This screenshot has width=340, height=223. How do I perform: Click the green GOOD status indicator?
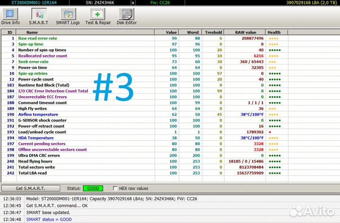click(x=93, y=188)
